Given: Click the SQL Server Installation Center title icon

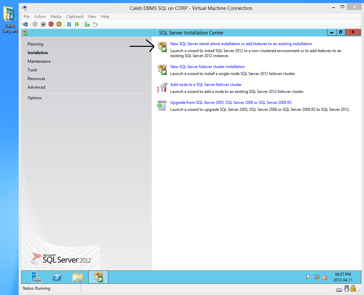Looking at the screenshot, I should pyautogui.click(x=25, y=33).
